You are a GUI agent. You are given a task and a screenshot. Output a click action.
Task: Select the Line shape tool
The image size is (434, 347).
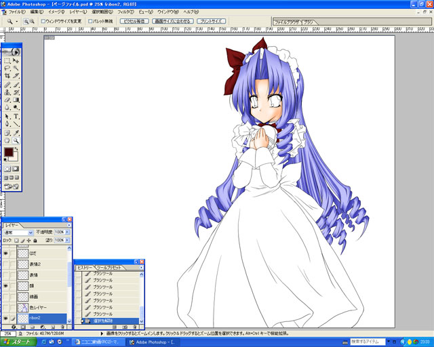click(16, 124)
